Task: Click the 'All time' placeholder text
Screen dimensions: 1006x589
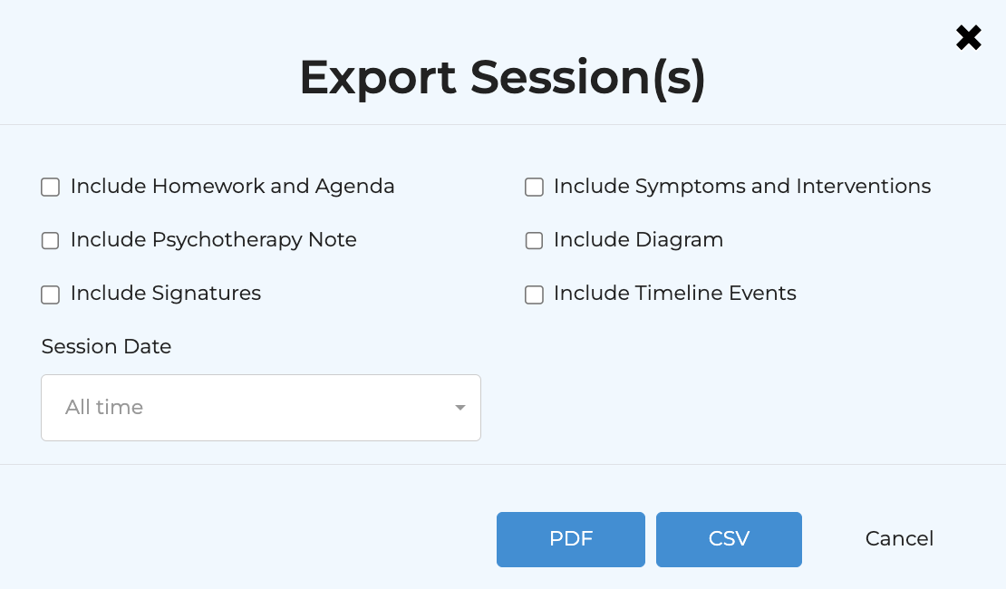Action: point(104,408)
